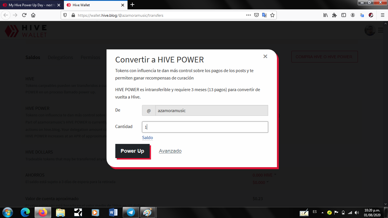
Task: Open page actions three-dot menu
Action: pos(248,15)
